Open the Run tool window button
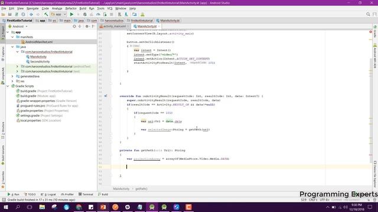This screenshot has height=212, width=378. click(14, 194)
